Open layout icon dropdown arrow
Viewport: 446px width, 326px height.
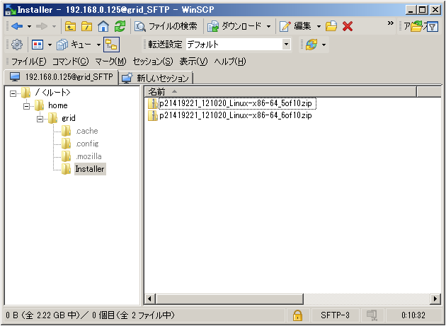(x=50, y=45)
